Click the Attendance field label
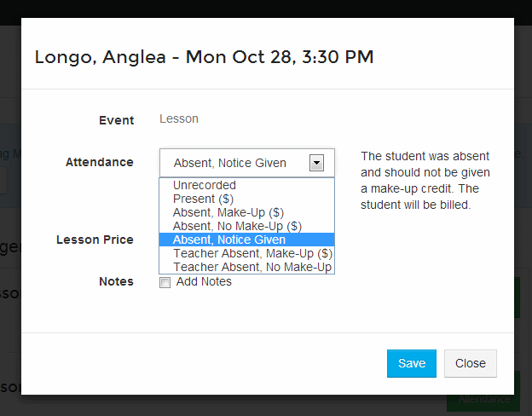This screenshot has height=416, width=532. (100, 162)
